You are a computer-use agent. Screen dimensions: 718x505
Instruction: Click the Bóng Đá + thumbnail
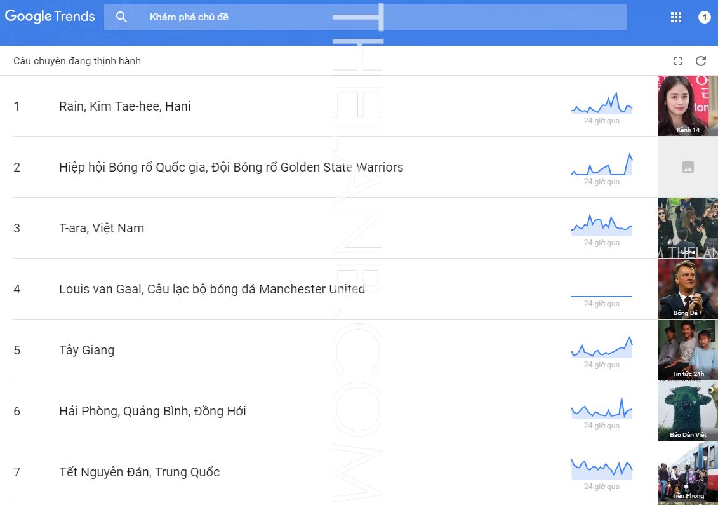[x=688, y=288]
